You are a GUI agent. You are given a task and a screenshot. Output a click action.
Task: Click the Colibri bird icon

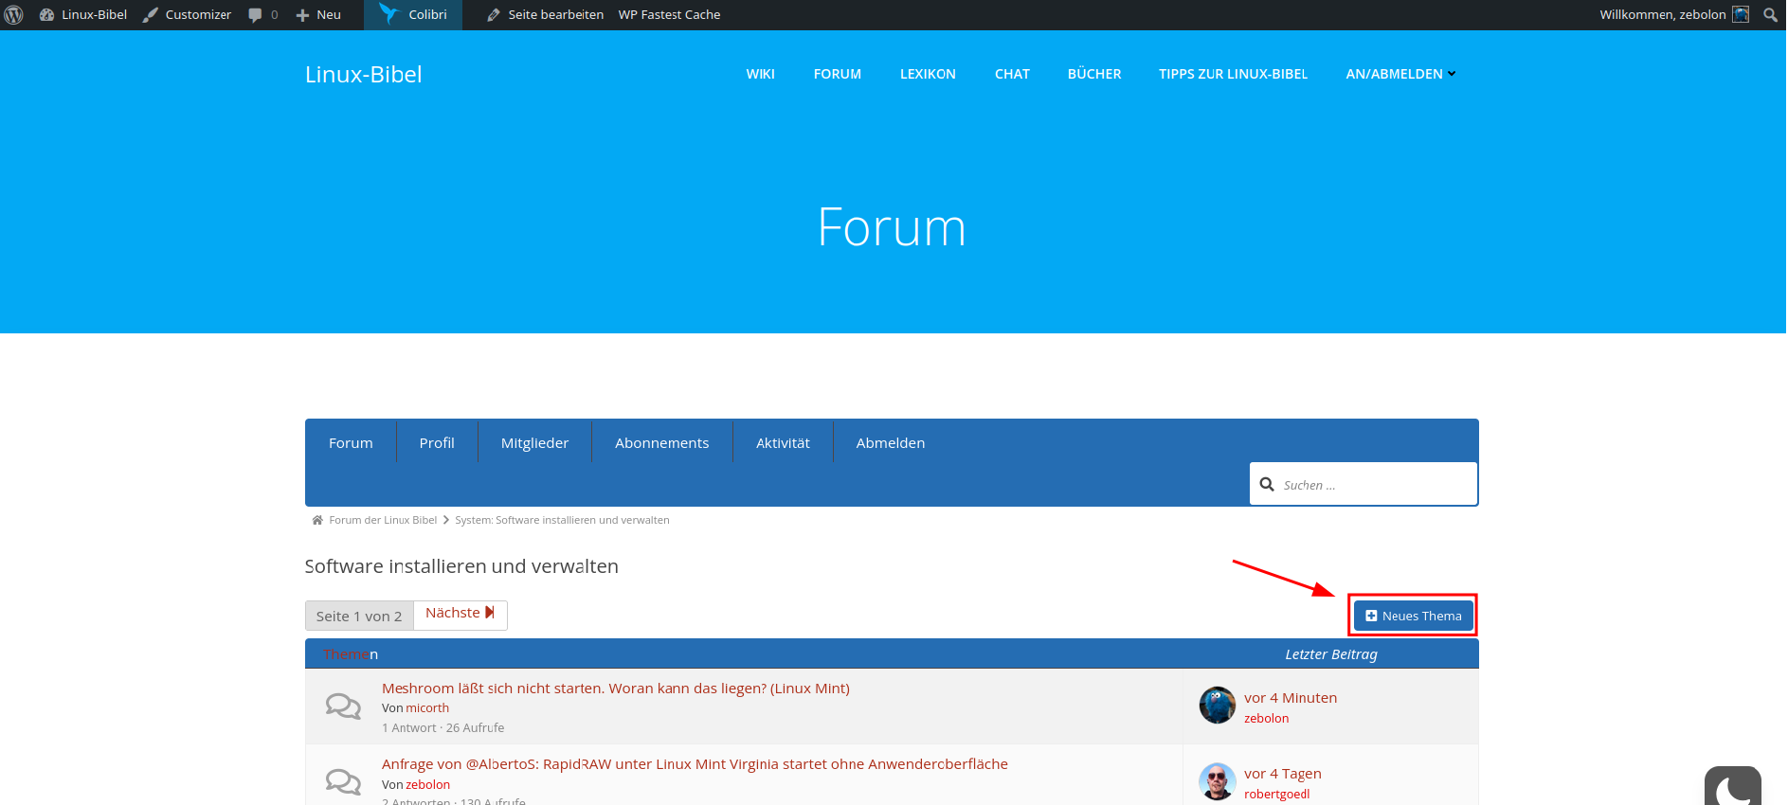click(388, 13)
